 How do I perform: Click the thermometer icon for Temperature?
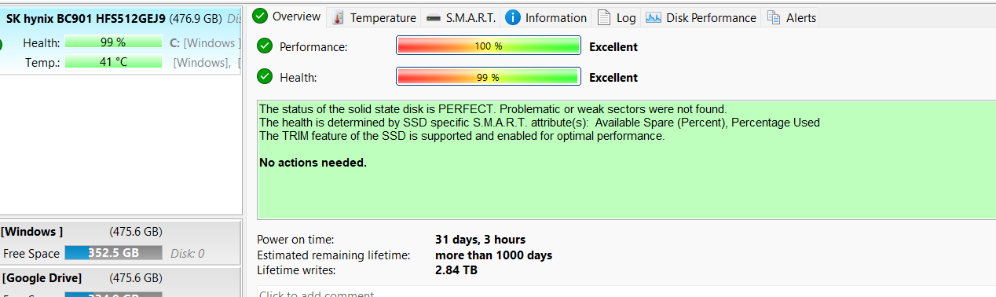pos(338,17)
